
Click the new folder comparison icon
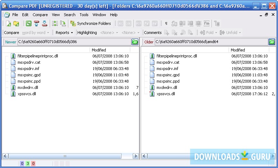click(16, 23)
